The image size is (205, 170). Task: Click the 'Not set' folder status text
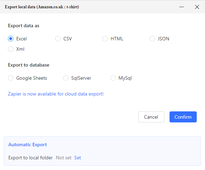tap(63, 158)
